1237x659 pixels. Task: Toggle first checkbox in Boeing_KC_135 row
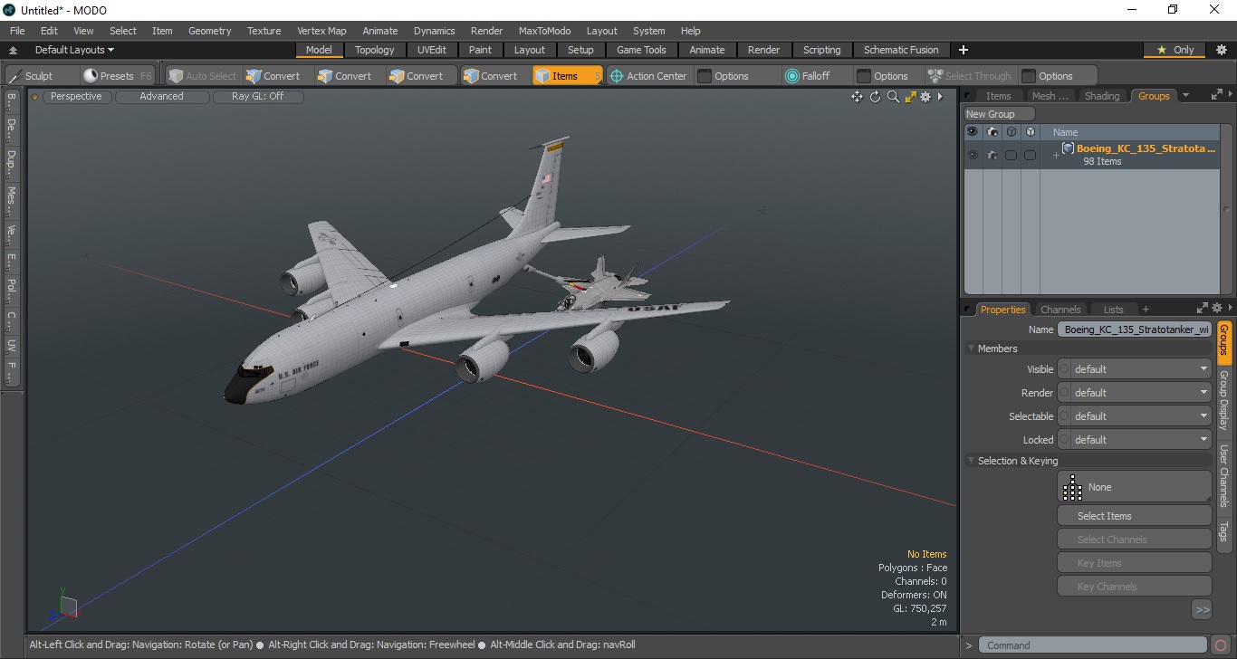pyautogui.click(x=1011, y=155)
